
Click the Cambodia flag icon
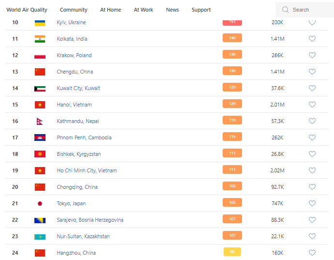coord(40,138)
